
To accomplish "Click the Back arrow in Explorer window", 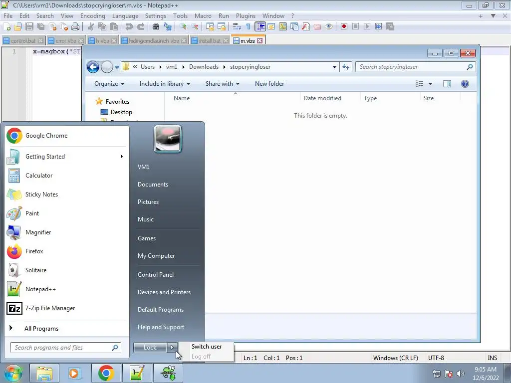I will pyautogui.click(x=93, y=67).
